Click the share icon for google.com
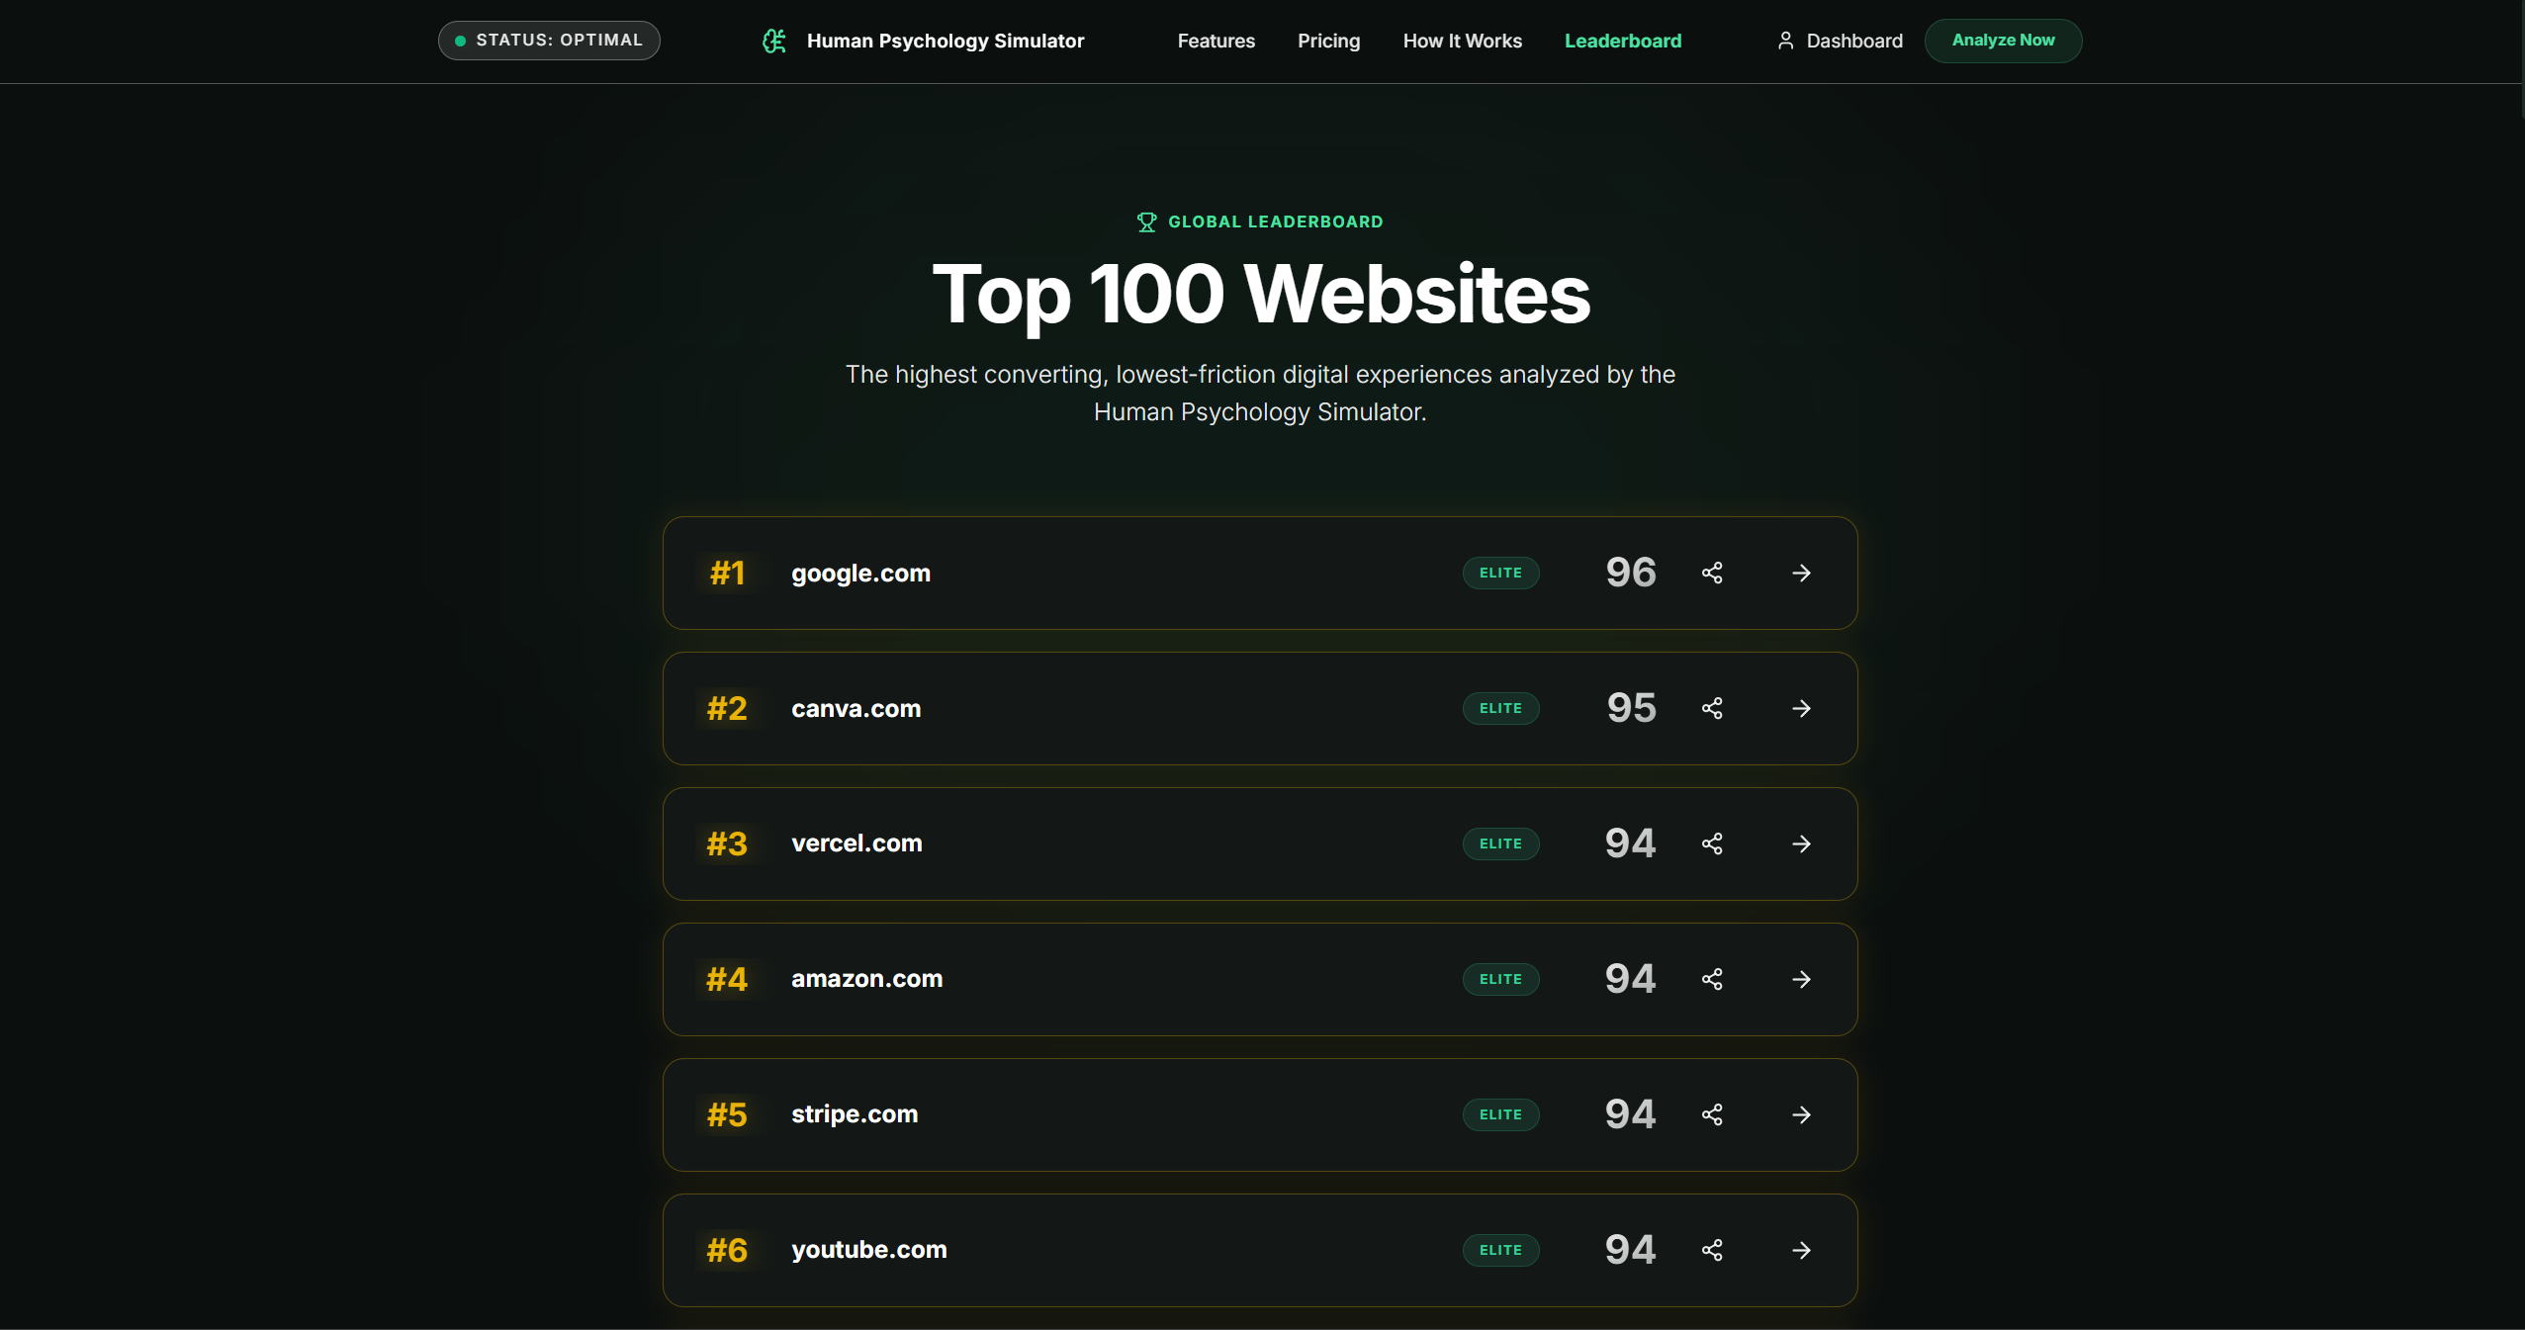Viewport: 2525px width, 1330px height. (1712, 573)
